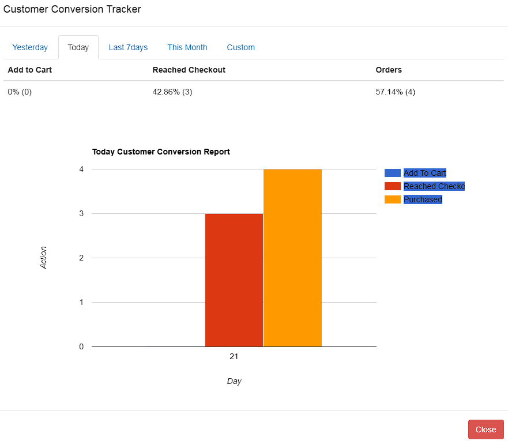Click the red Reached Checkout legend swatch
Screen dimensions: 508x441
click(392, 186)
